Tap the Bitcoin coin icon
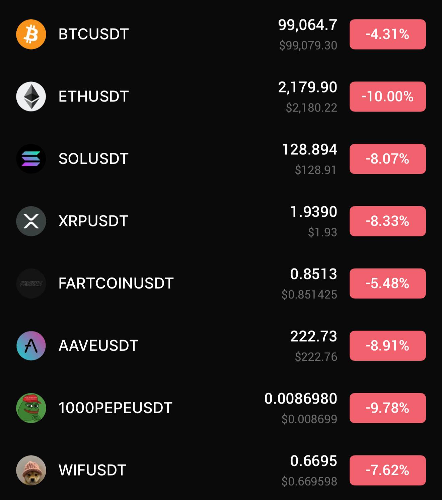 pyautogui.click(x=31, y=34)
